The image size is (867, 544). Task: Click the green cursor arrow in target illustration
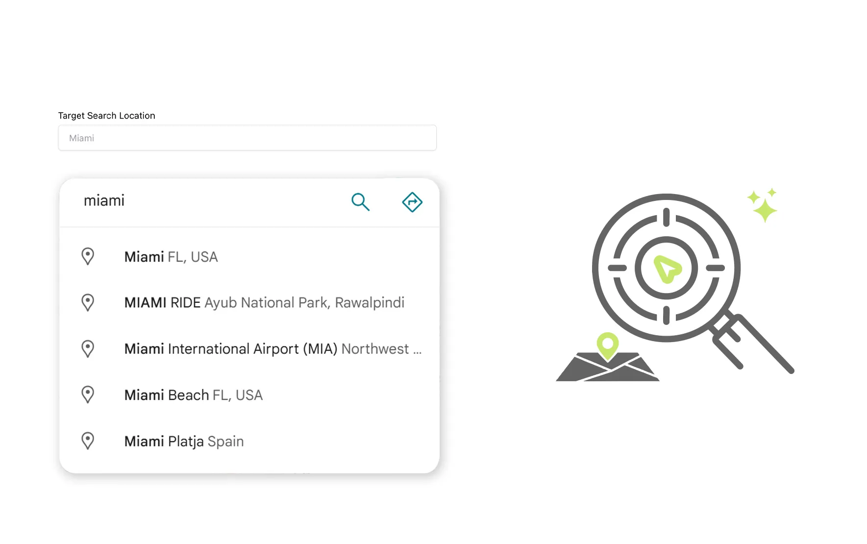tap(667, 269)
